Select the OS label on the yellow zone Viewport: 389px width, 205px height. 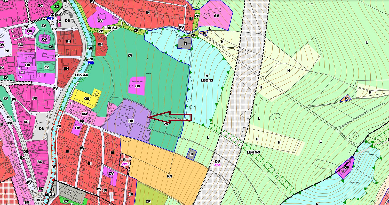click(x=87, y=99)
